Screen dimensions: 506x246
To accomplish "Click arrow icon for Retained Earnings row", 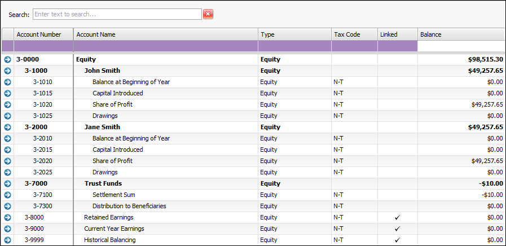I will click(7, 217).
